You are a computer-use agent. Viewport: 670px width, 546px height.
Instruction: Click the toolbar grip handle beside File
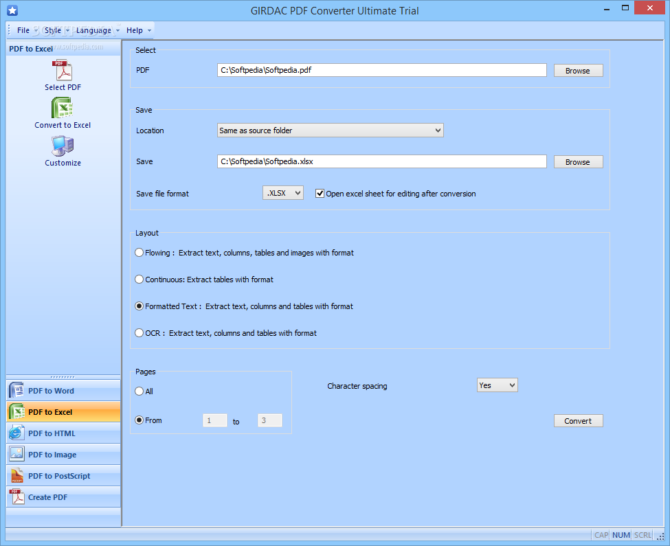(10, 30)
